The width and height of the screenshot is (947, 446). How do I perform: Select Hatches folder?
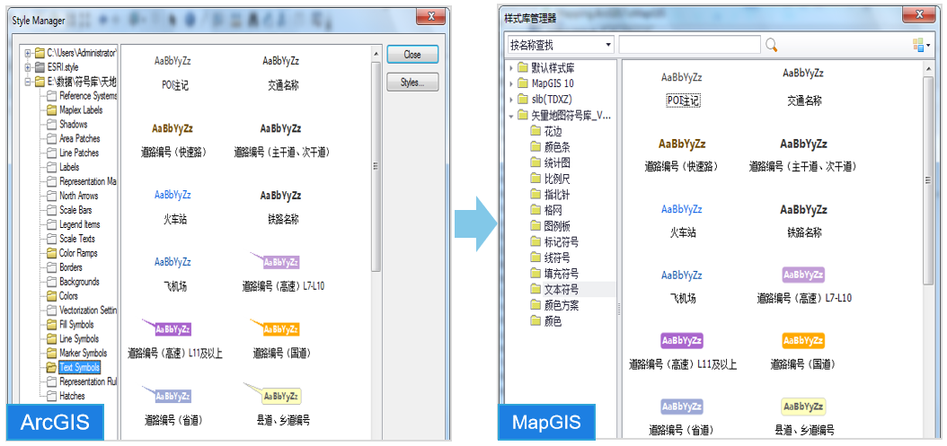pyautogui.click(x=66, y=396)
